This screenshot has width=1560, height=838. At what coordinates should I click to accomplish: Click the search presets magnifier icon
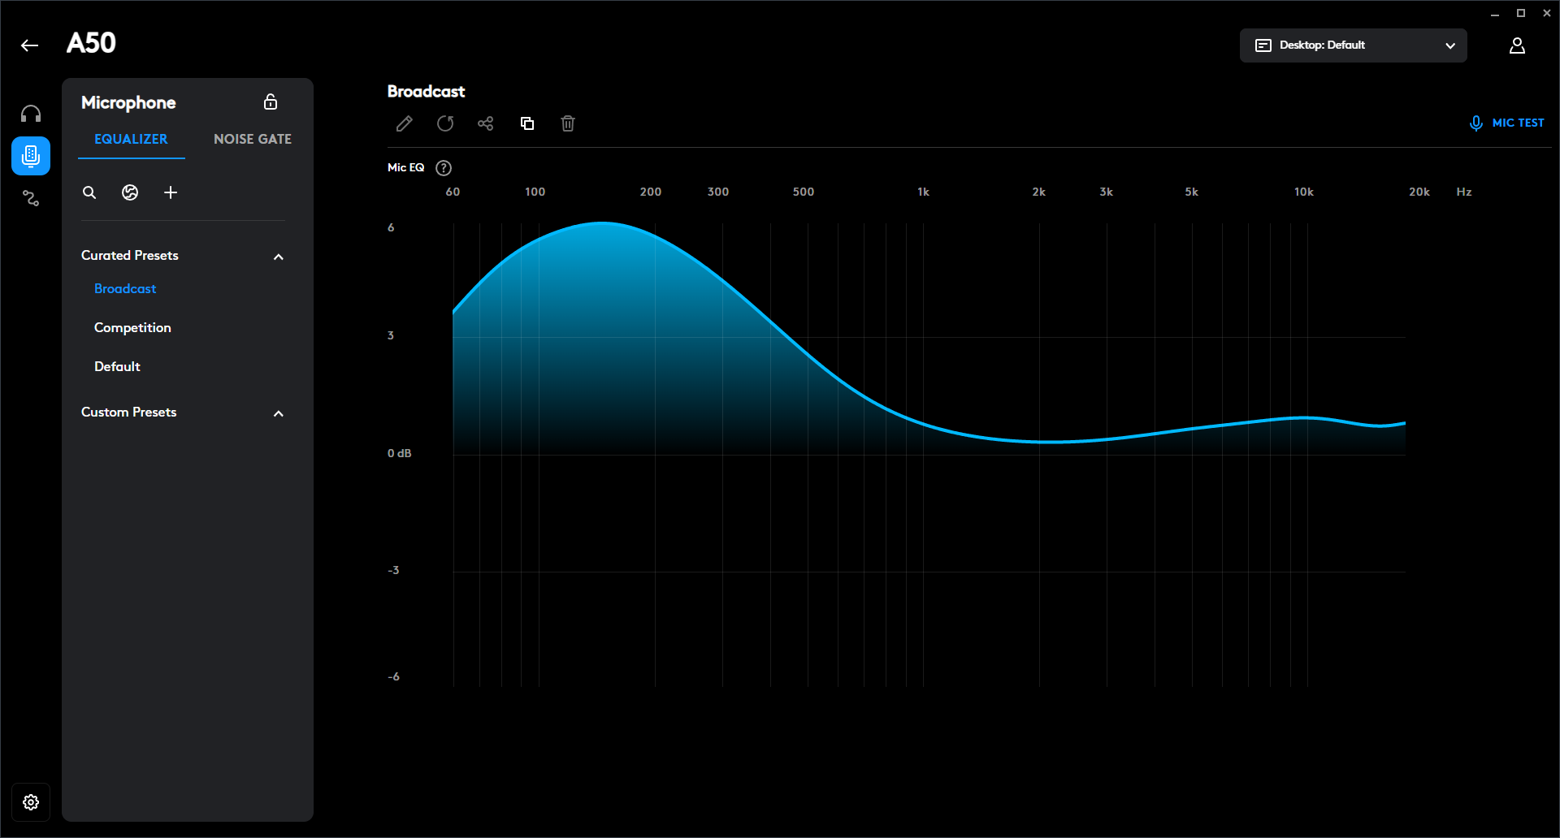[x=89, y=192]
